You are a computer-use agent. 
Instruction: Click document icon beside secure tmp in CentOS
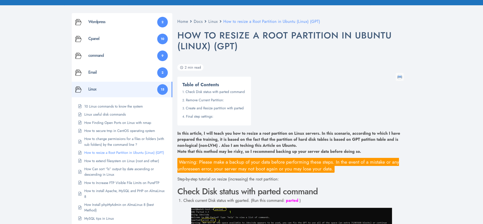[x=80, y=131]
